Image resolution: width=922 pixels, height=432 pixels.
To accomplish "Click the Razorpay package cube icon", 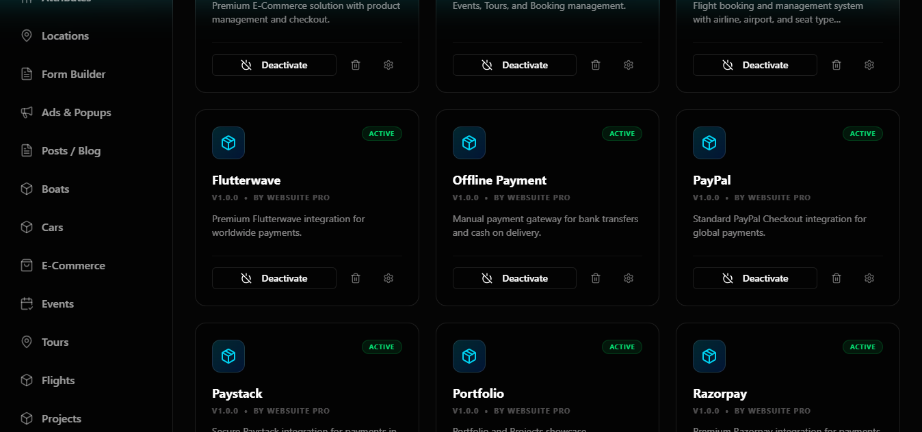I will pyautogui.click(x=709, y=356).
